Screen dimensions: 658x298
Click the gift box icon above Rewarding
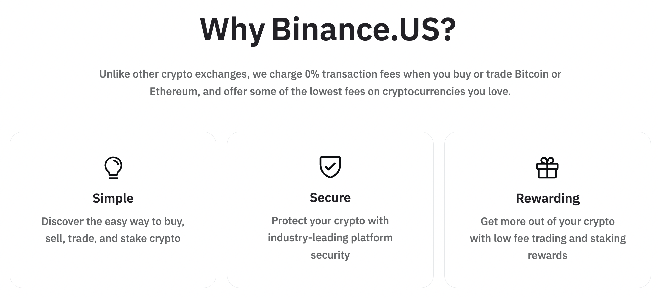(547, 168)
